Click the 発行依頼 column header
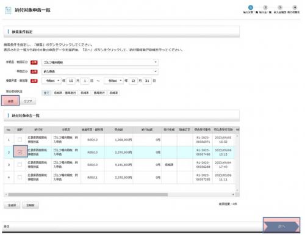Image resolution: width=305 pixels, height=235 pixels. pos(169,130)
